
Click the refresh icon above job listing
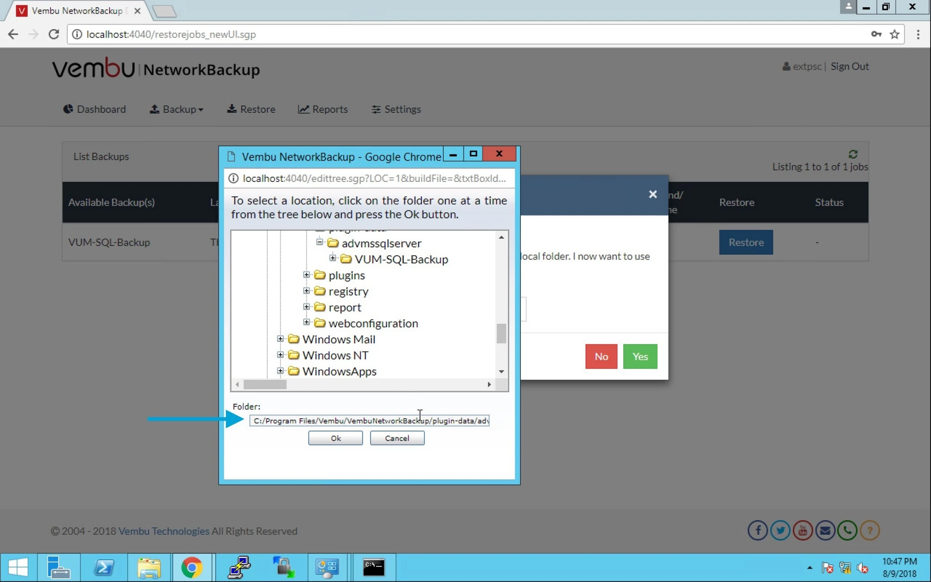click(853, 154)
